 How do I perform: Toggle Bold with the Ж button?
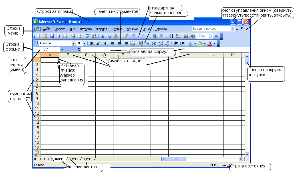tap(91, 43)
